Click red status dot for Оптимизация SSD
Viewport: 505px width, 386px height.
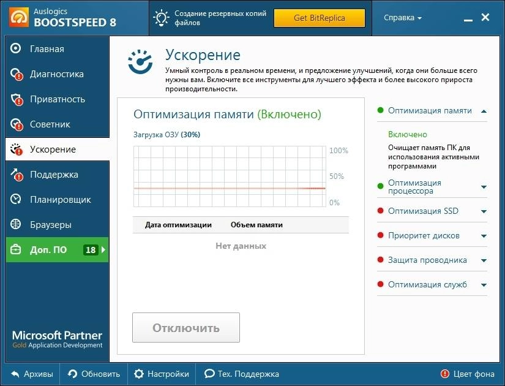(x=380, y=211)
